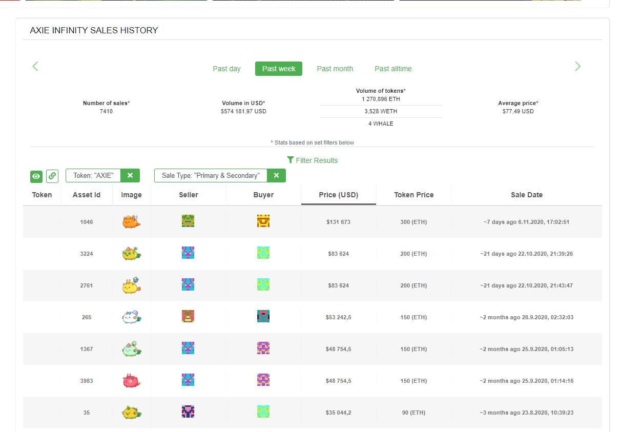
Task: Remove the Token AXIE filter
Action: pyautogui.click(x=130, y=175)
